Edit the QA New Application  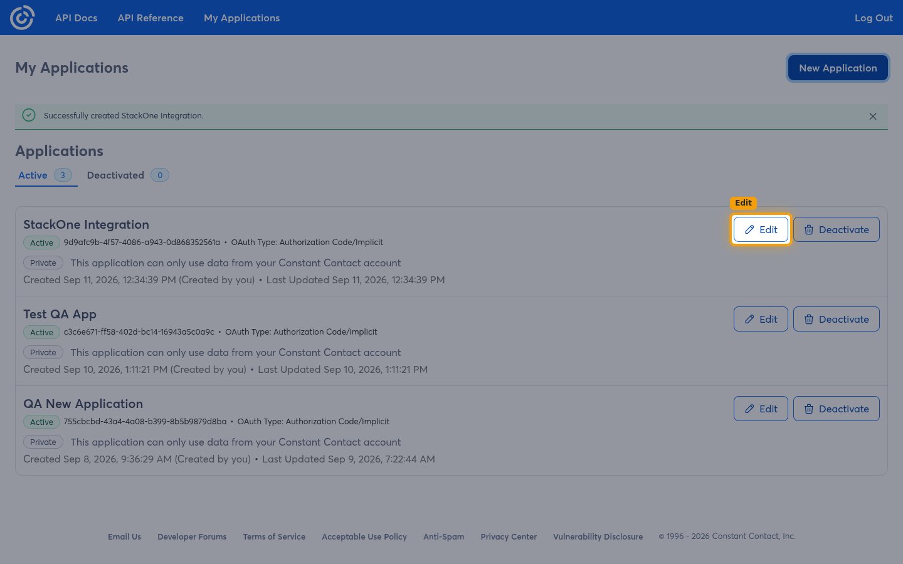pyautogui.click(x=761, y=409)
